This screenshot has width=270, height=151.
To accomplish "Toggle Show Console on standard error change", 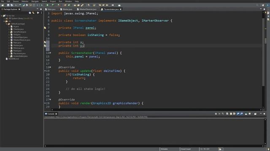I will pos(241,114).
